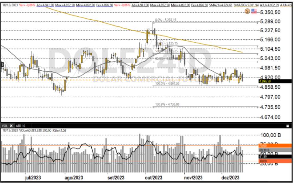
Task: Select the VOL indicator tab
Action: coord(5,125)
